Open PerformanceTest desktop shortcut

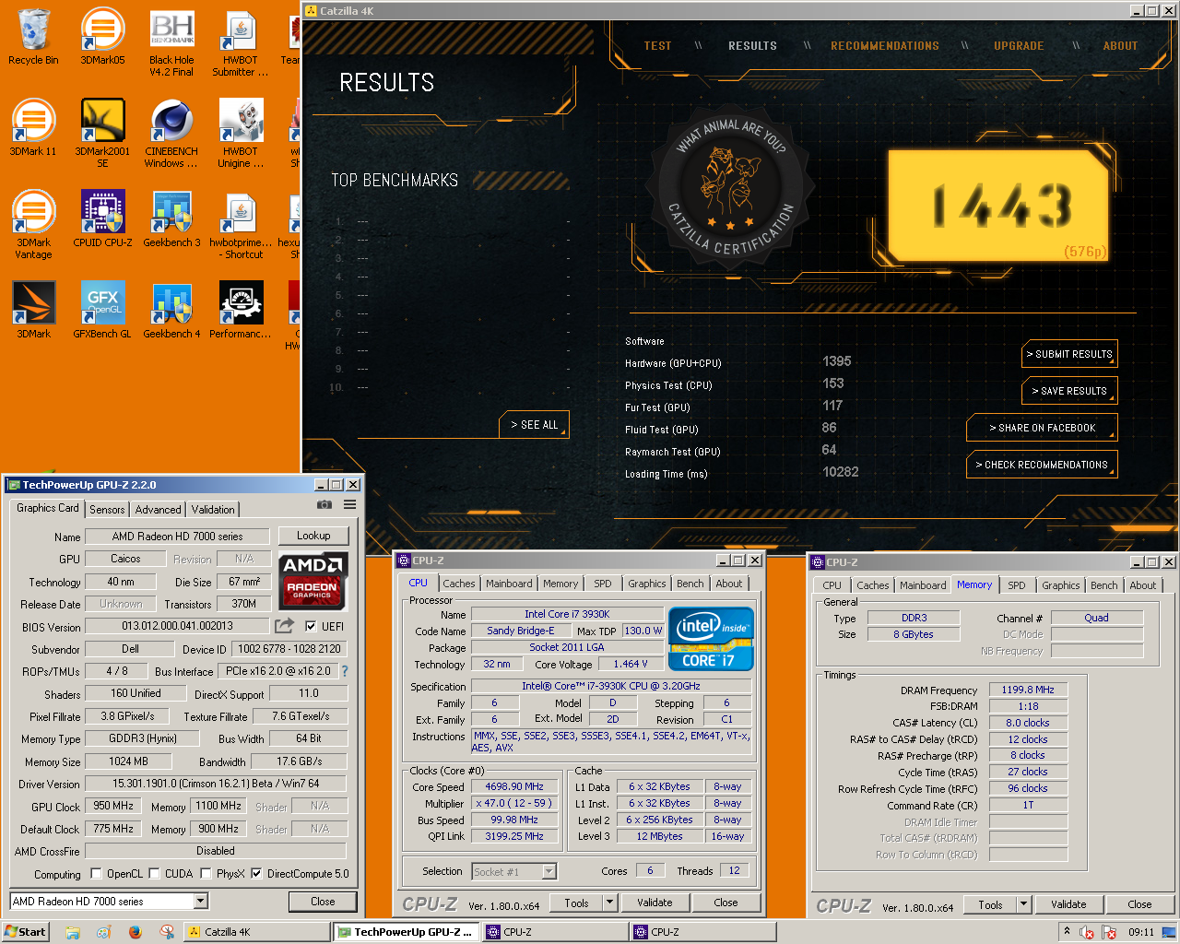click(241, 310)
